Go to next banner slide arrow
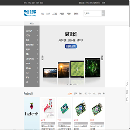This screenshot has height=130, width=130. (x=102, y=58)
